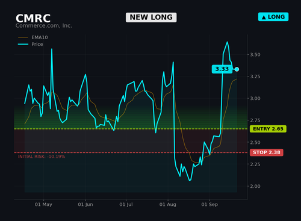Click the 01 Sep date label
The width and height of the screenshot is (301, 221).
point(209,205)
